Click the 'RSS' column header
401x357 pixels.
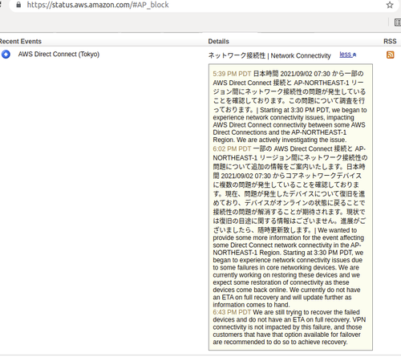(x=390, y=42)
